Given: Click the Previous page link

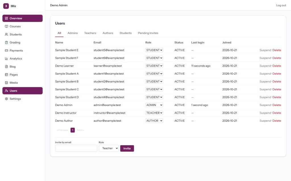Looking at the screenshot, I should 63,130.
